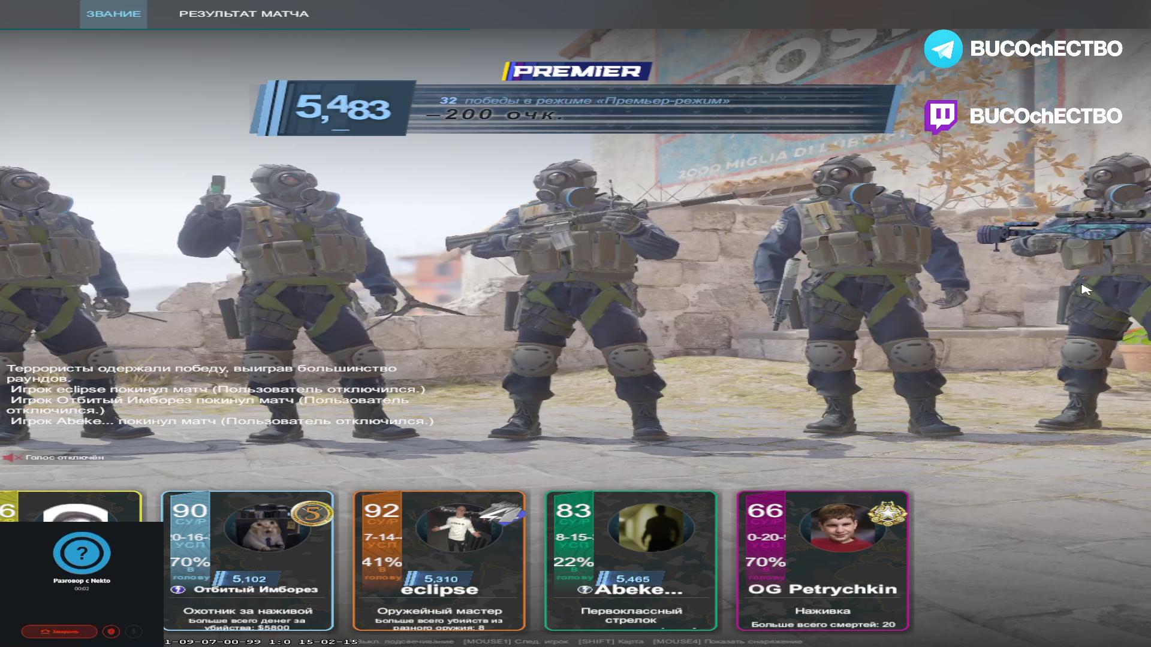Click the Игрок eclipse покинул матч chat line
The image size is (1151, 647).
pyautogui.click(x=218, y=389)
